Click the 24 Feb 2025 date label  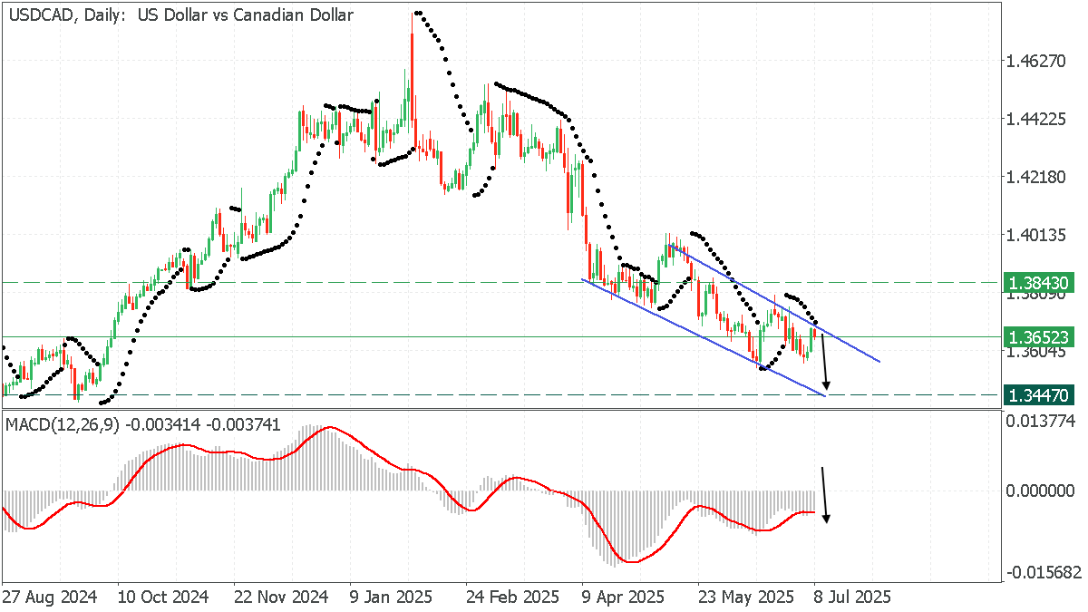(512, 597)
